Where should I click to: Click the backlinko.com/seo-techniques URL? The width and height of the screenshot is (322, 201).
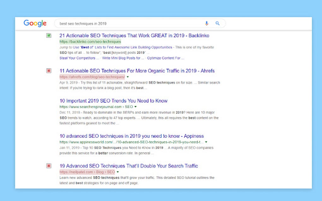pyautogui.click(x=90, y=42)
